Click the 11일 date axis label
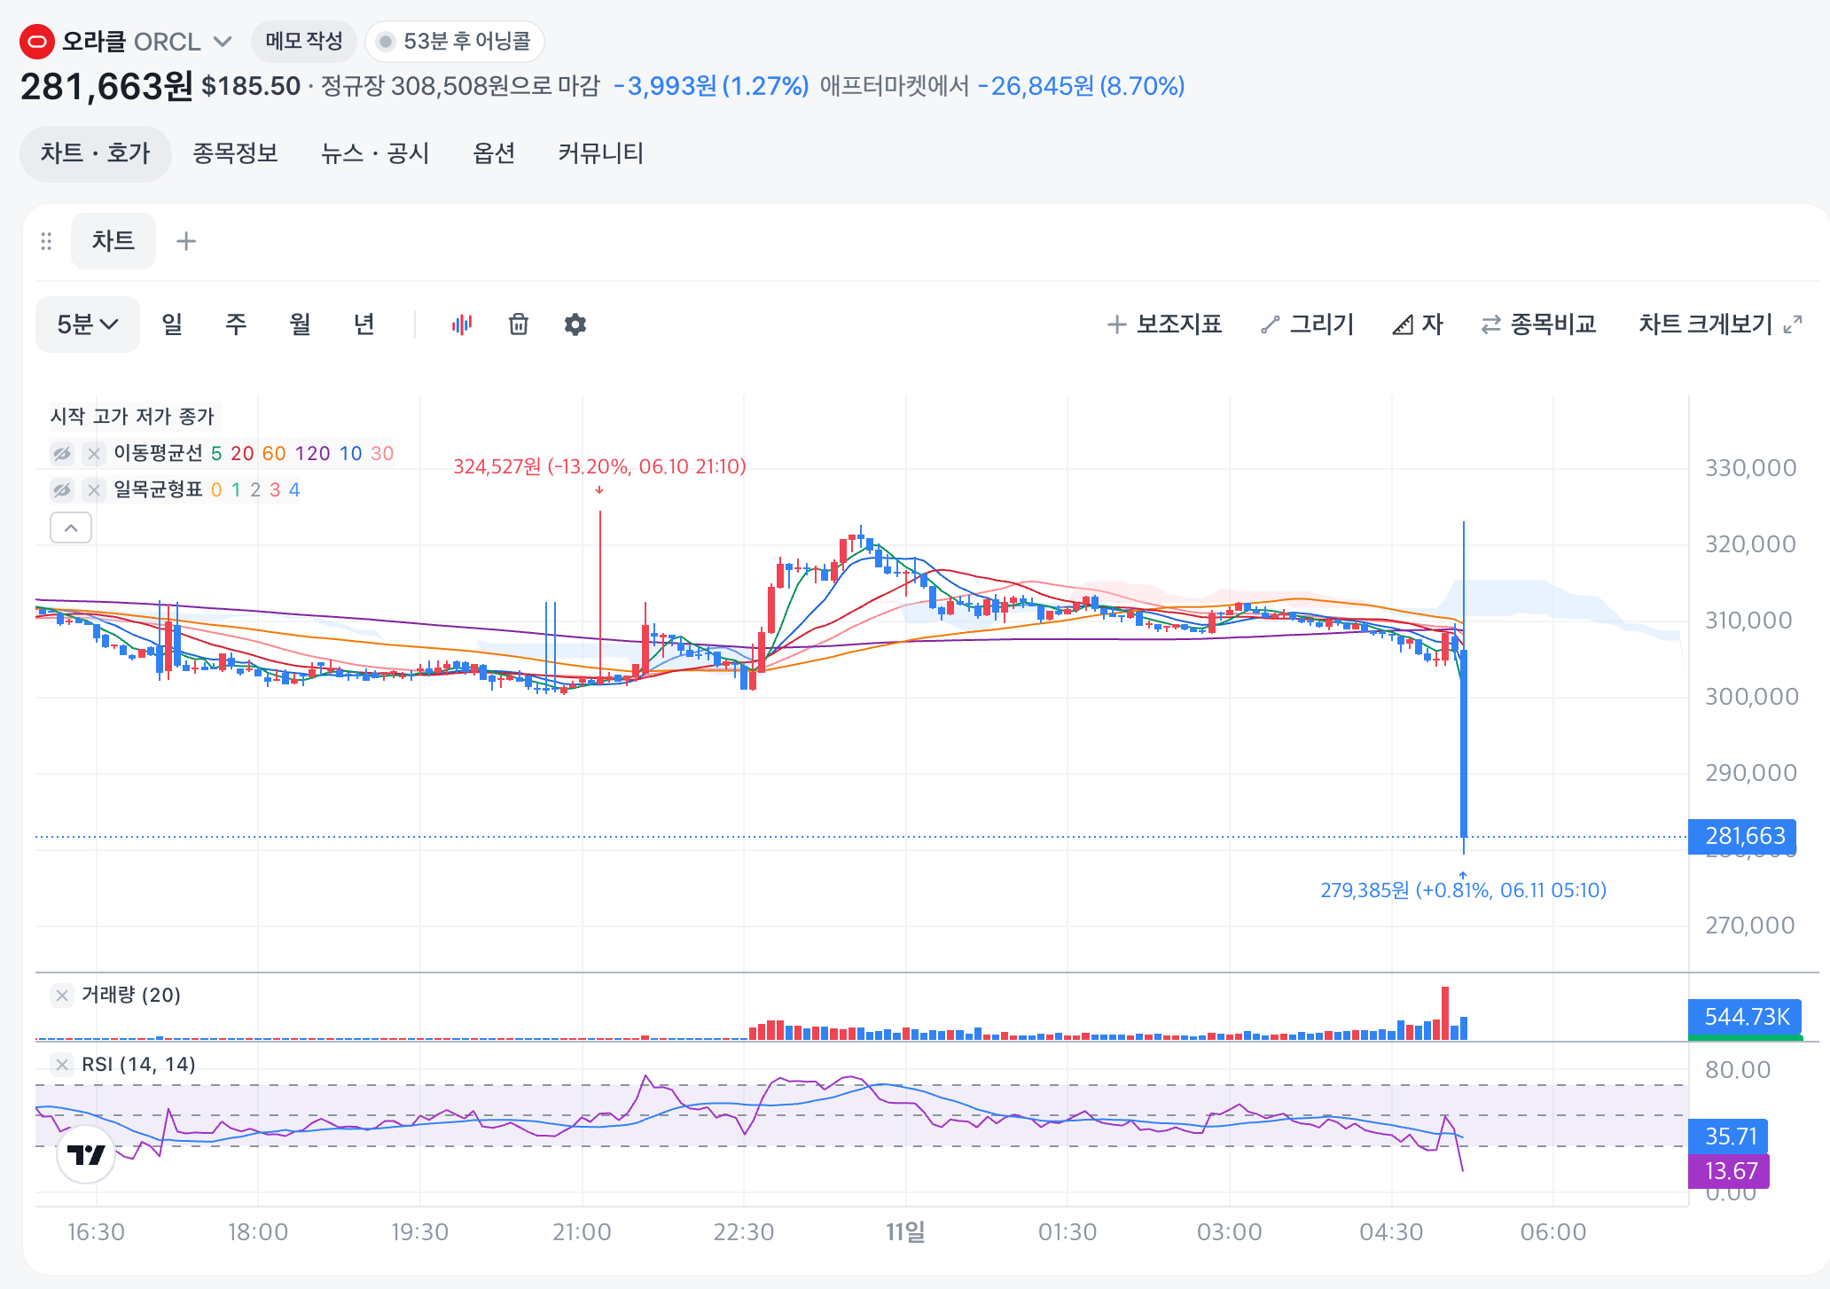Viewport: 1830px width, 1289px height. [906, 1232]
